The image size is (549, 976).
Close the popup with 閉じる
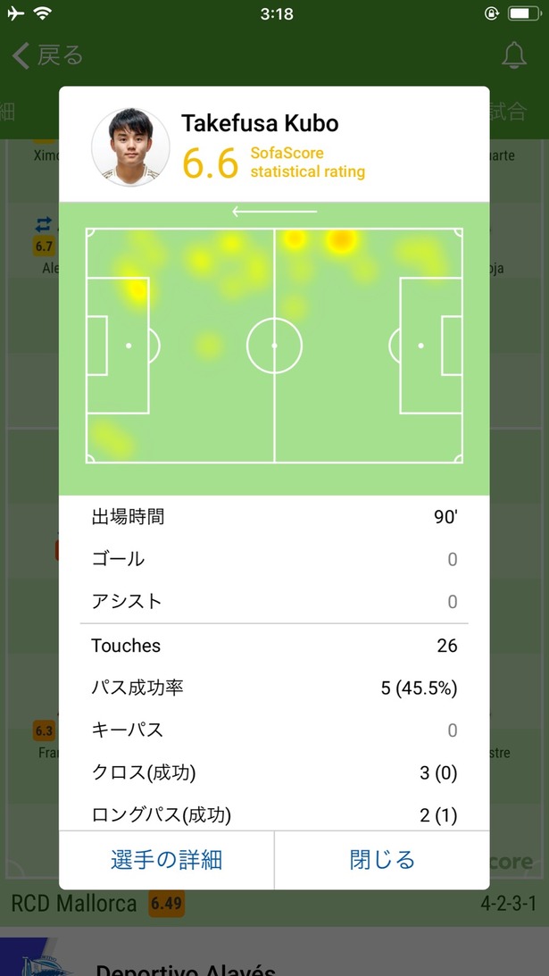[382, 860]
